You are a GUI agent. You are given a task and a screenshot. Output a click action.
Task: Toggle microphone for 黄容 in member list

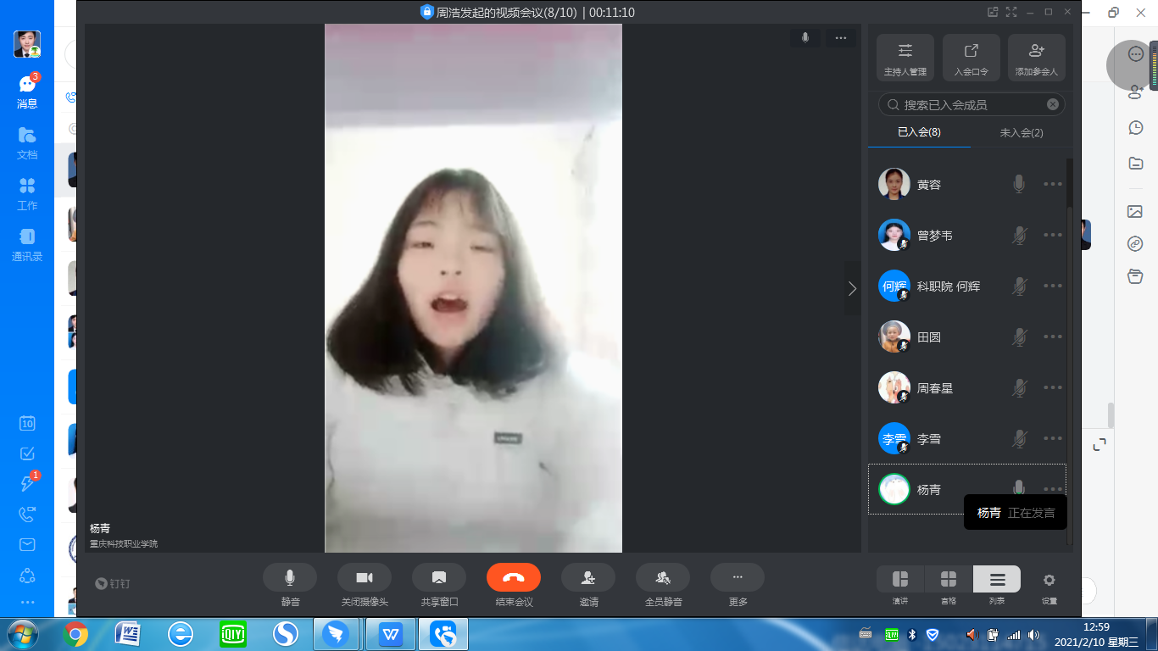(x=1019, y=184)
